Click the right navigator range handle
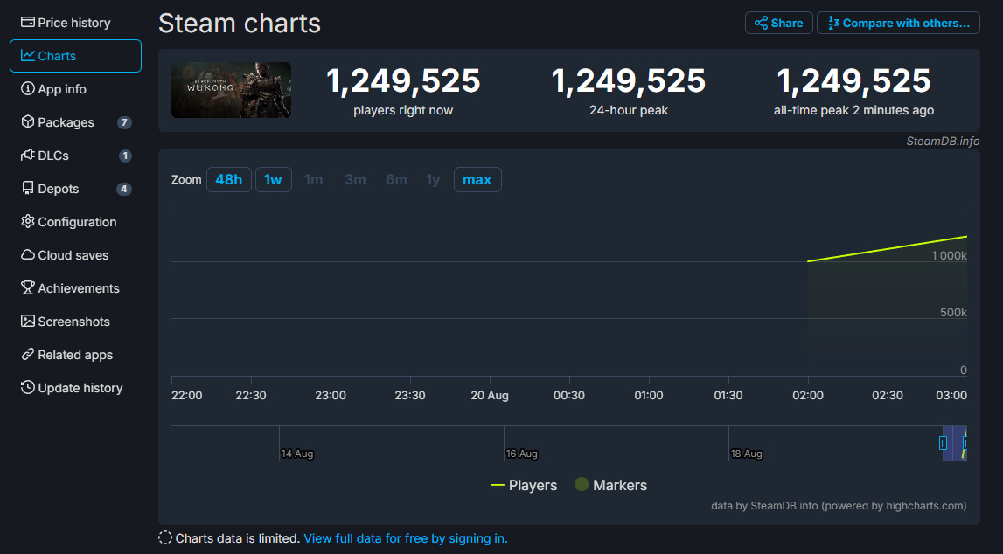Viewport: 1003px width, 554px height. [965, 443]
